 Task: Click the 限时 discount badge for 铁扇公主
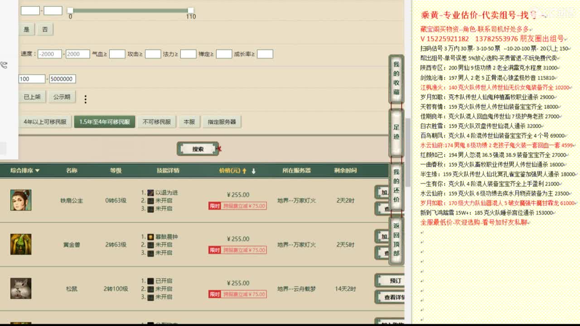click(215, 206)
